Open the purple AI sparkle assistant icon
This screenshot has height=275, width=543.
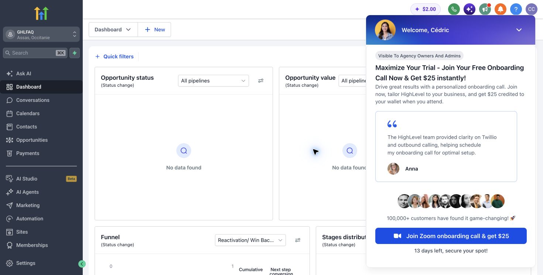pos(469,9)
